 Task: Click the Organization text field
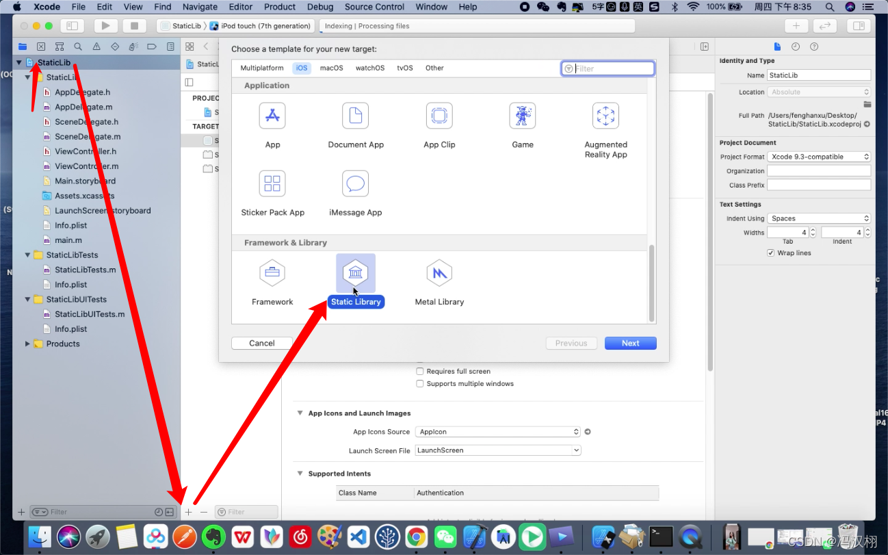819,171
